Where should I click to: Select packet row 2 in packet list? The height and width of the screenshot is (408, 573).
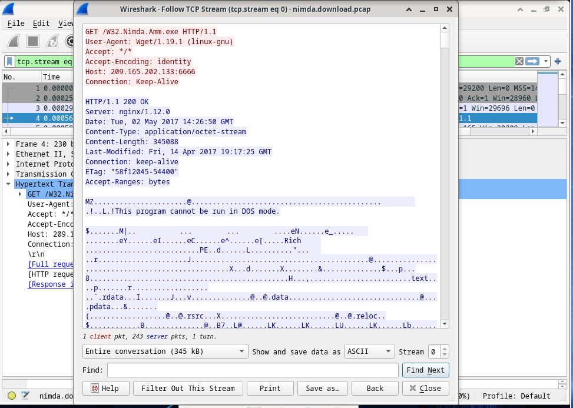pyautogui.click(x=38, y=98)
